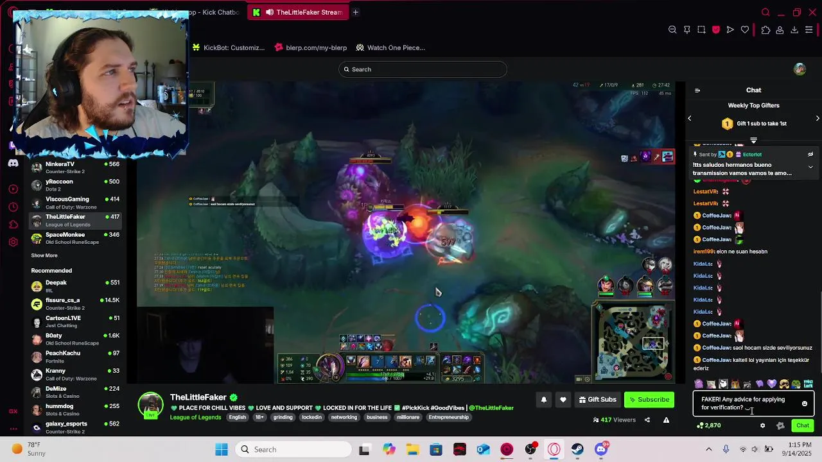Open KickBot: Customiz... bookmark
The image size is (822, 462).
click(228, 47)
